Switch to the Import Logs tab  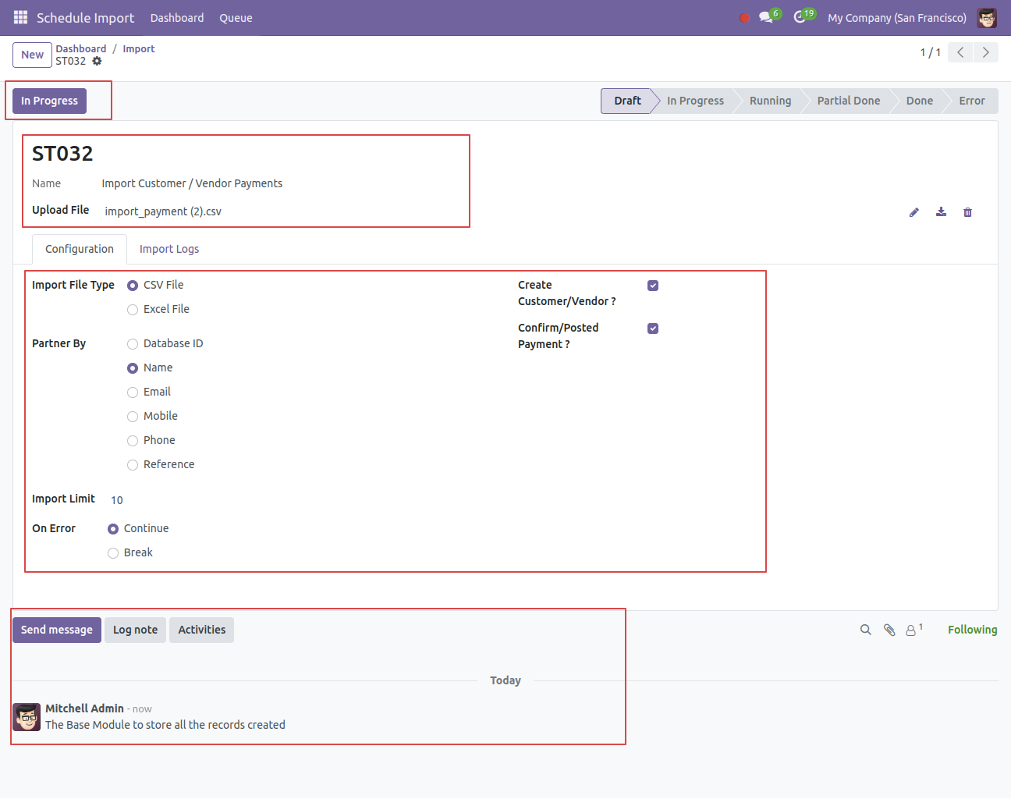pyautogui.click(x=169, y=249)
